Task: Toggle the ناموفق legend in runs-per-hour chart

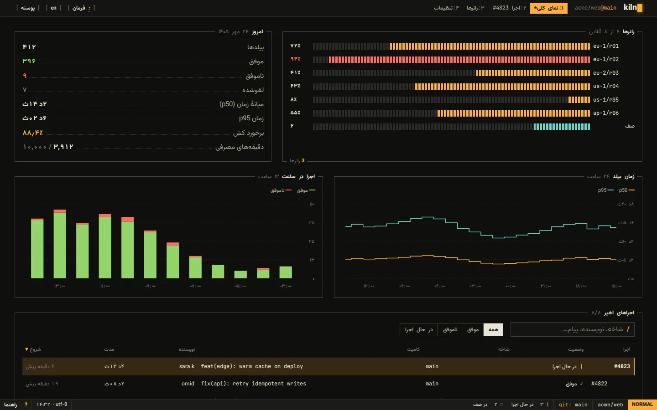Action: [281, 190]
